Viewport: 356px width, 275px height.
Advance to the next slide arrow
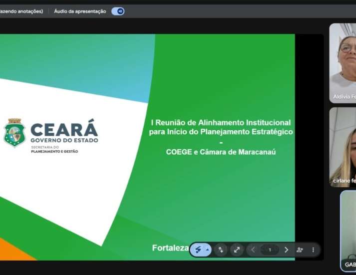coord(286,250)
